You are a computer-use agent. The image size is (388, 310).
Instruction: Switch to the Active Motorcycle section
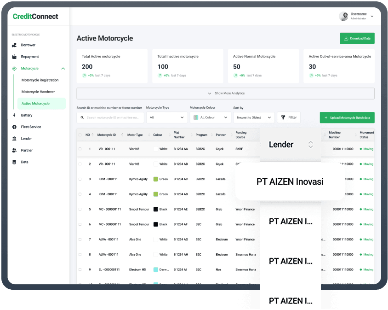pyautogui.click(x=41, y=103)
